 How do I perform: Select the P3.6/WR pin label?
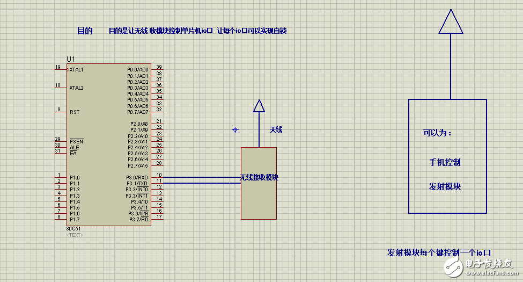[x=138, y=213]
